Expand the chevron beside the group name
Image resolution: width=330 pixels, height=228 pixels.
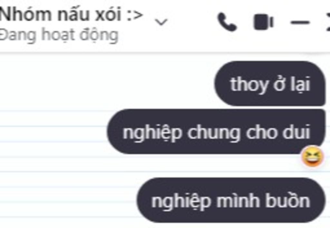pyautogui.click(x=161, y=22)
